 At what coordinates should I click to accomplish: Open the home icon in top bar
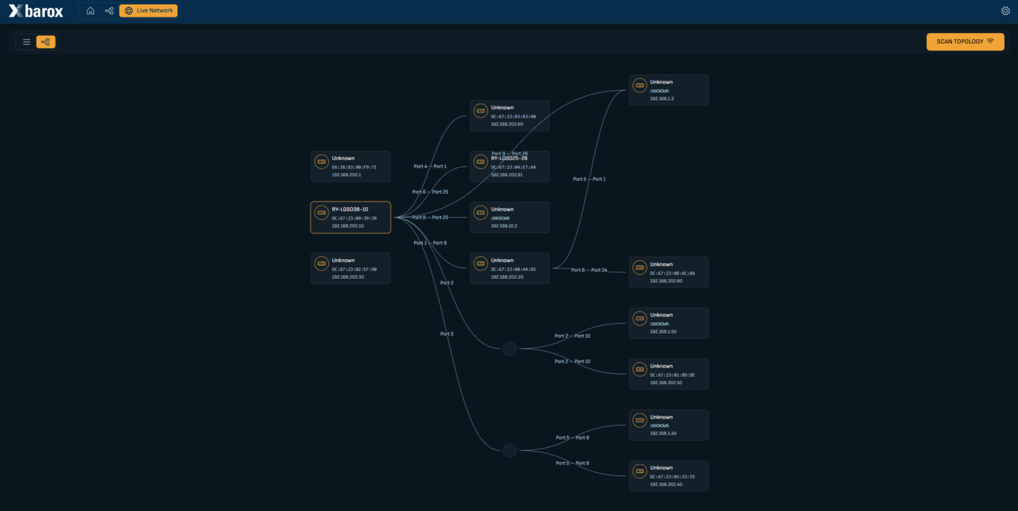point(91,11)
